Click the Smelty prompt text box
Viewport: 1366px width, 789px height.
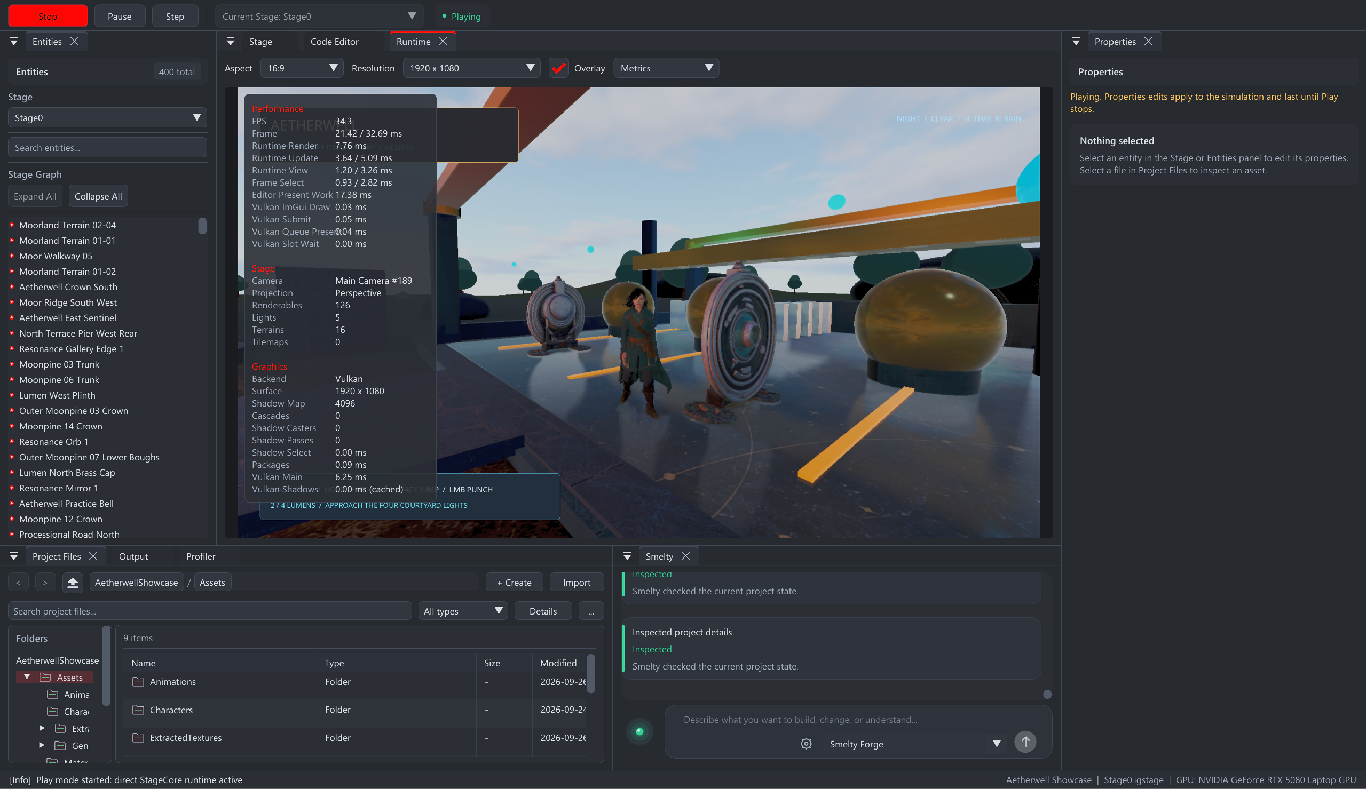pos(858,720)
